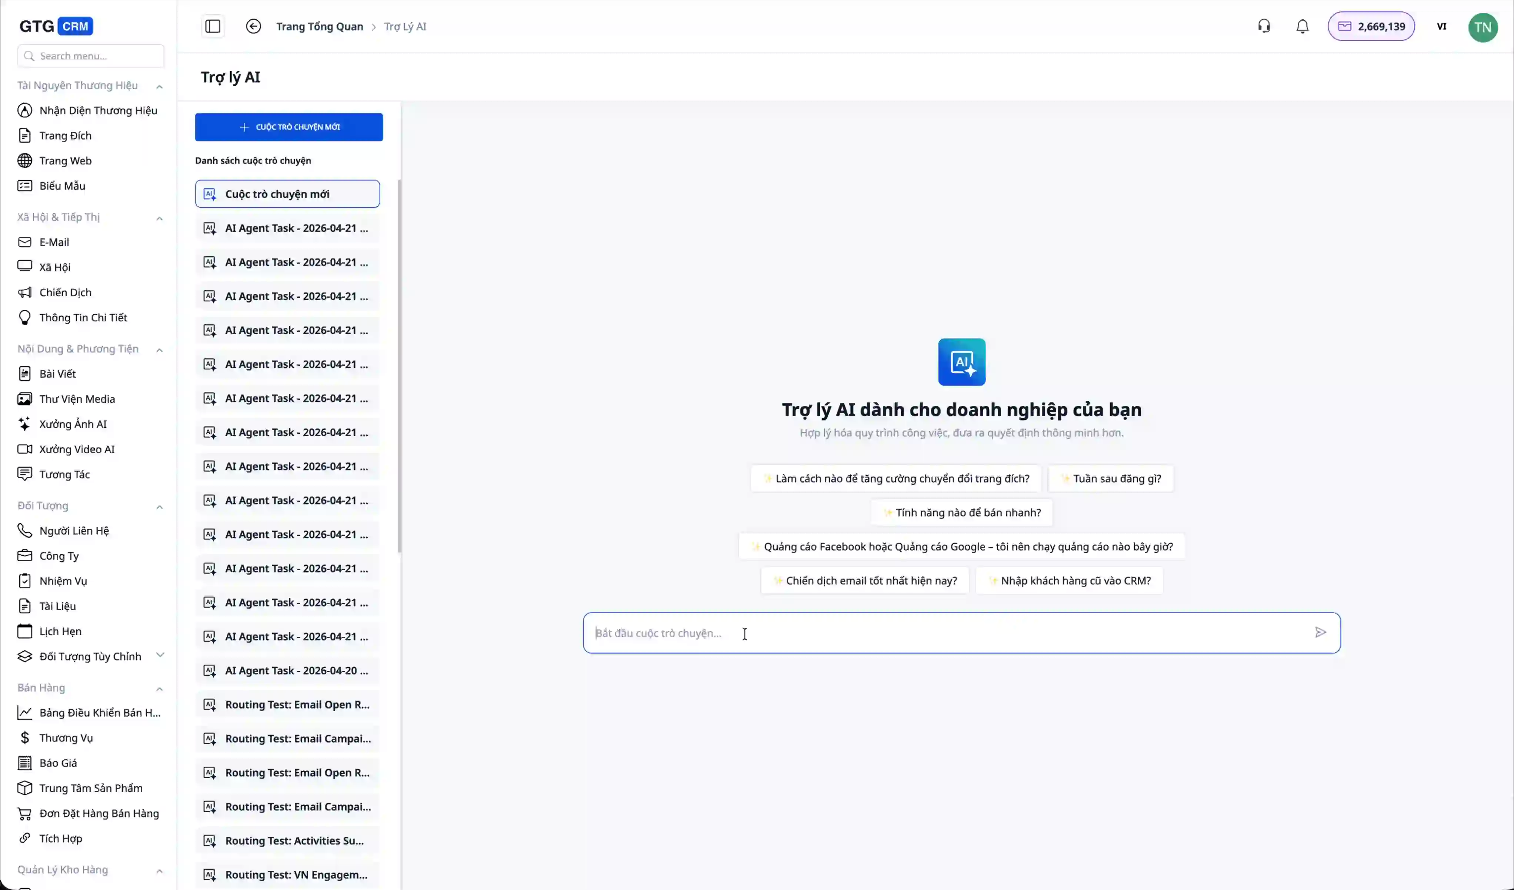This screenshot has height=890, width=1514.
Task: Open Xưởng Video AI menu item
Action: [76, 449]
